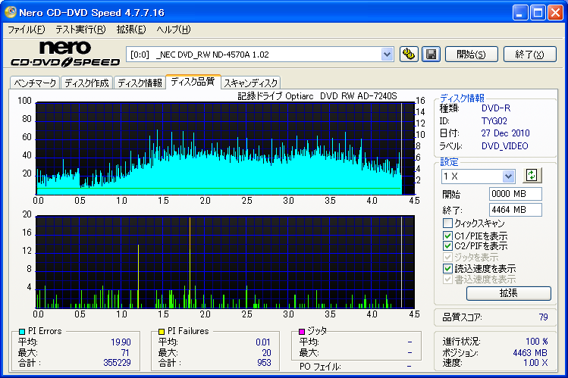This screenshot has height=378, width=568.
Task: Click the disabled 書込速度を表示 checkbox
Action: click(x=447, y=280)
